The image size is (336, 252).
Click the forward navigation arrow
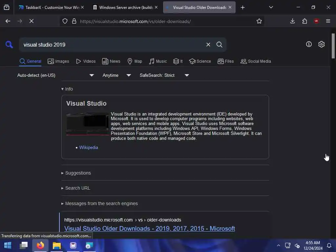pyautogui.click(x=20, y=21)
